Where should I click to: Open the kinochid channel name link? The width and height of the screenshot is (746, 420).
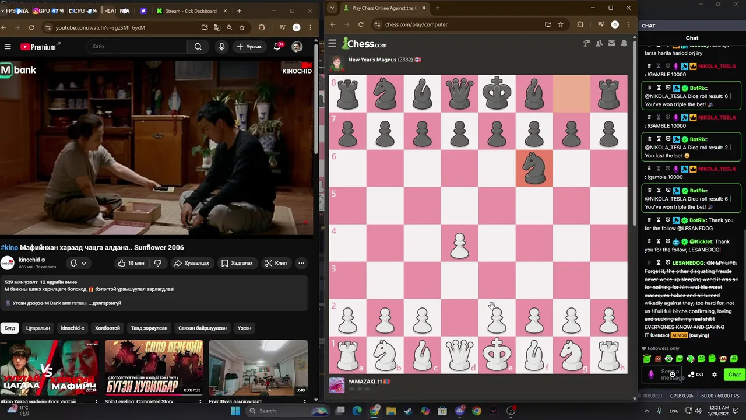pos(29,260)
